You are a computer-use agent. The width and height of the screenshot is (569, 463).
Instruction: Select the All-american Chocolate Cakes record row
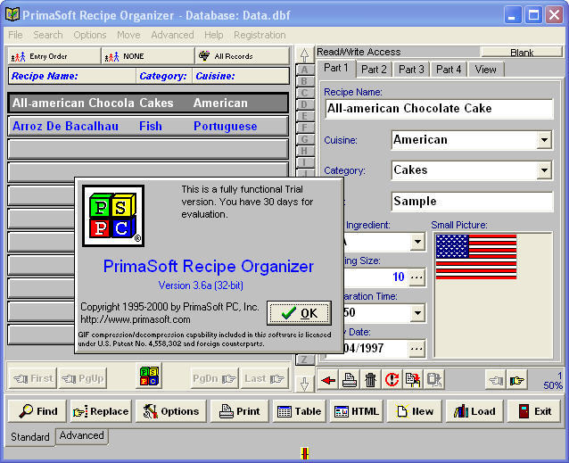click(148, 103)
